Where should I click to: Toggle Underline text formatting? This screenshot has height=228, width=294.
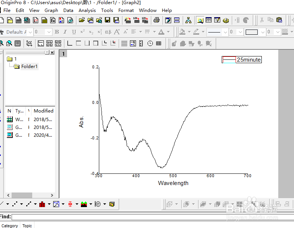(74, 32)
